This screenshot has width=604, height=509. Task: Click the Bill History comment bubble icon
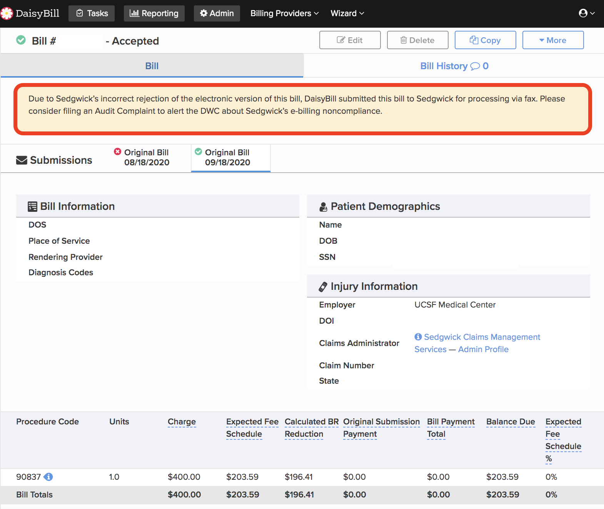[x=476, y=66]
